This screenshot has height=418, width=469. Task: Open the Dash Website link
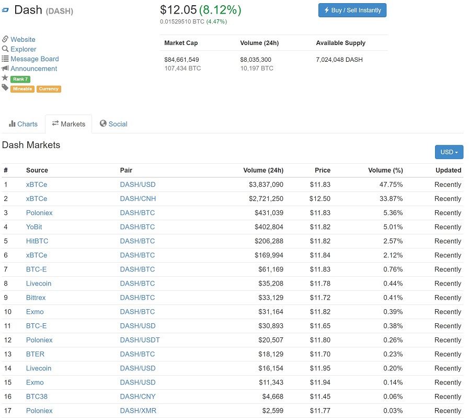click(x=23, y=39)
